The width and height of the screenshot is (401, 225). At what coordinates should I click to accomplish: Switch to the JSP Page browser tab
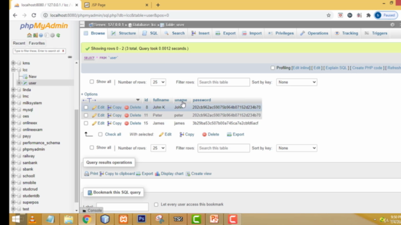point(117,5)
